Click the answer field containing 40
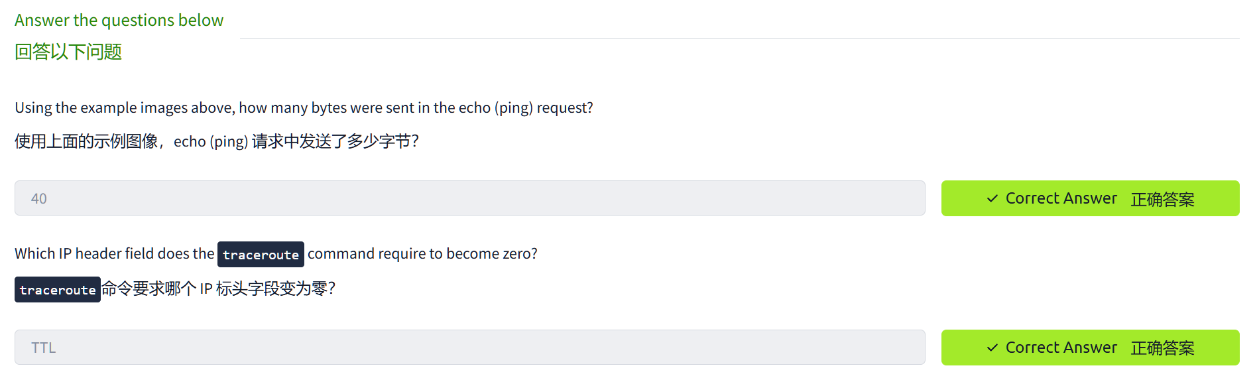This screenshot has width=1259, height=386. coord(469,198)
